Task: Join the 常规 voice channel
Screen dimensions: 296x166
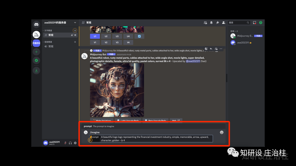Action: [x=60, y=46]
